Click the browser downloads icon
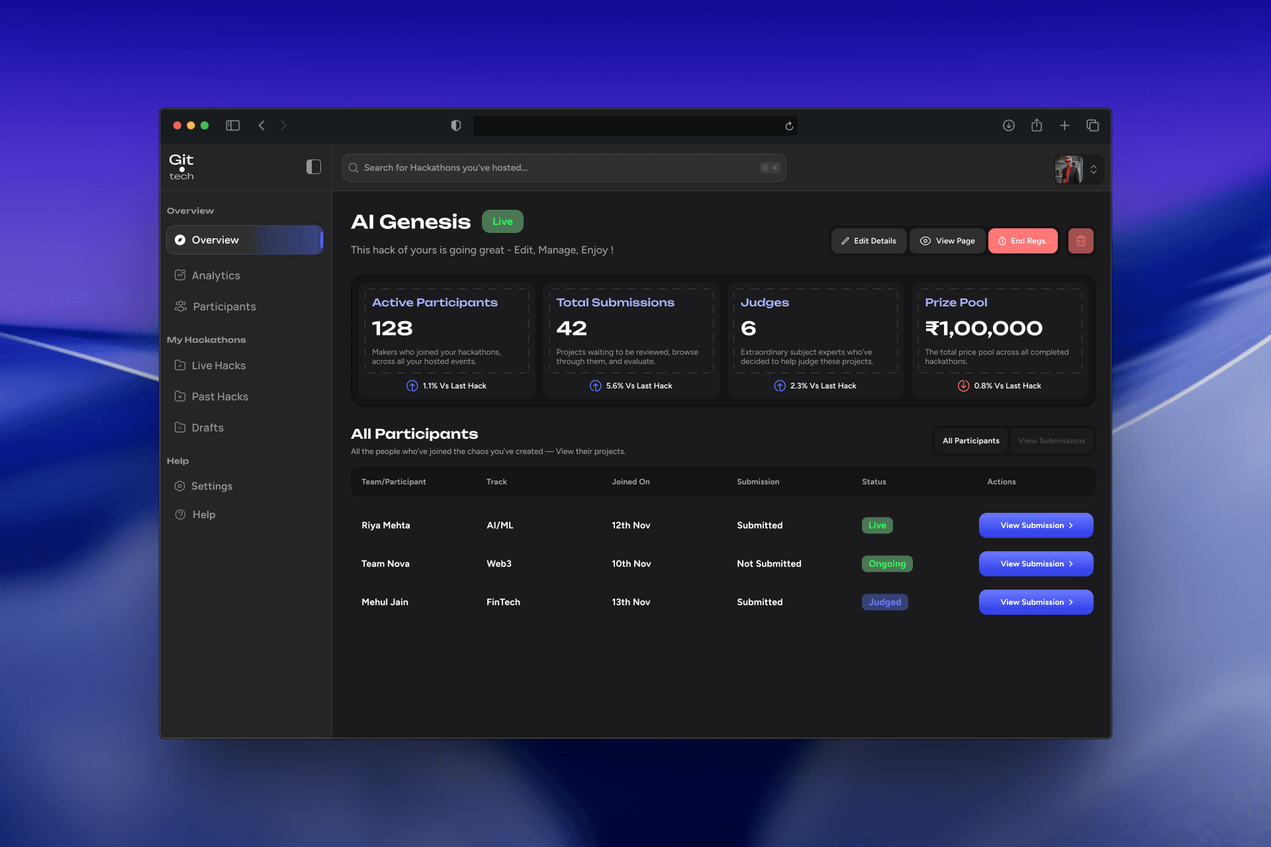Screen dimensions: 1271x847 coord(1008,126)
